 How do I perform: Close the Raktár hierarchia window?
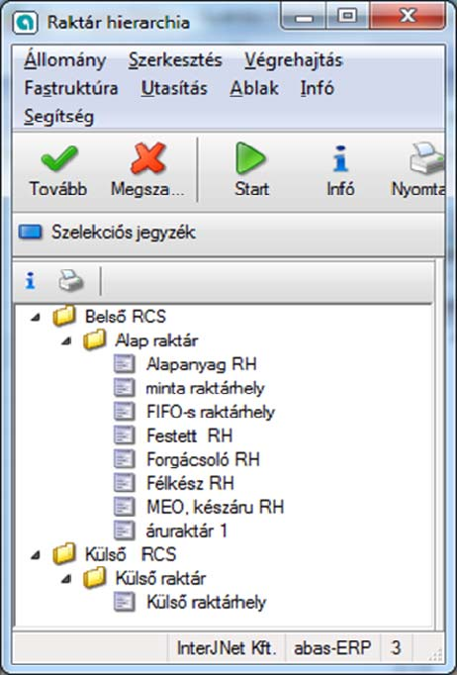tap(408, 17)
